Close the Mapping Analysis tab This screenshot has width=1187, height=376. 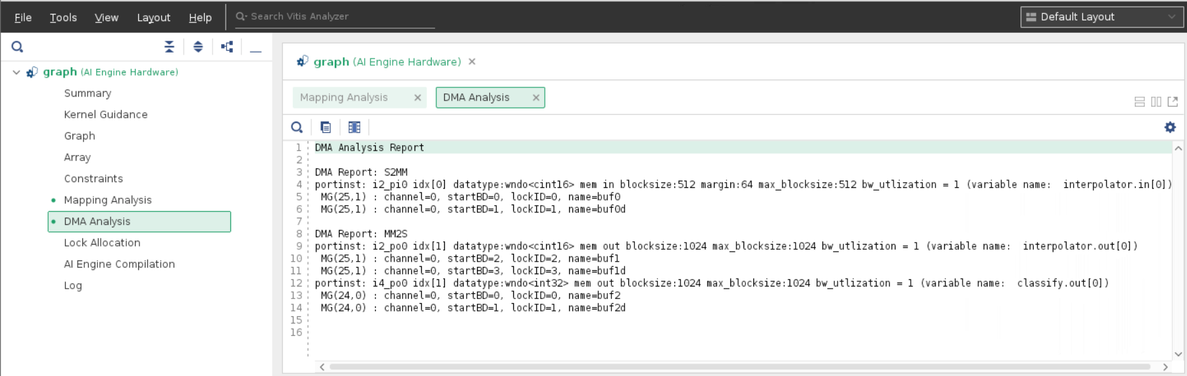point(417,97)
